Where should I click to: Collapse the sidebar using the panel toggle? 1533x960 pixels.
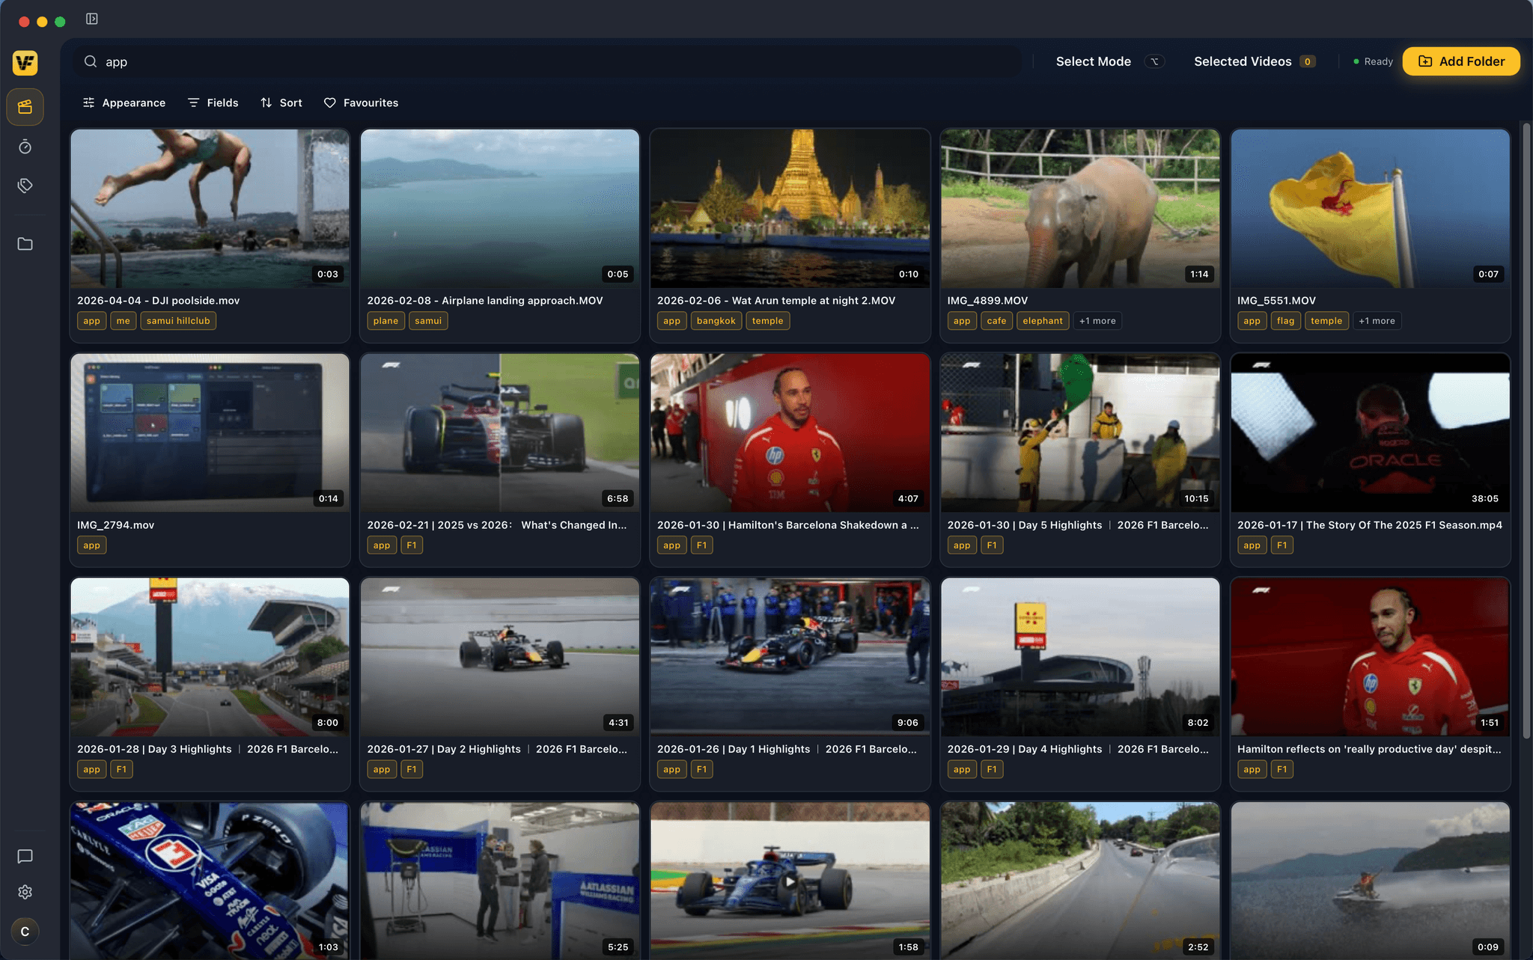92,19
